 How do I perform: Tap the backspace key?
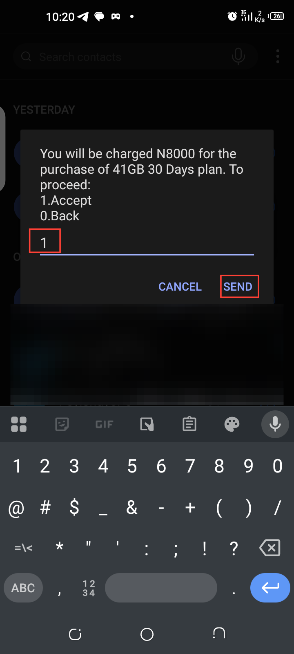270,548
